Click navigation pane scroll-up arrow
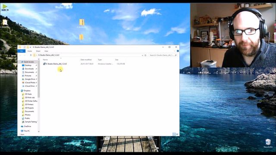Screen dimensions: 276x155 39,59
